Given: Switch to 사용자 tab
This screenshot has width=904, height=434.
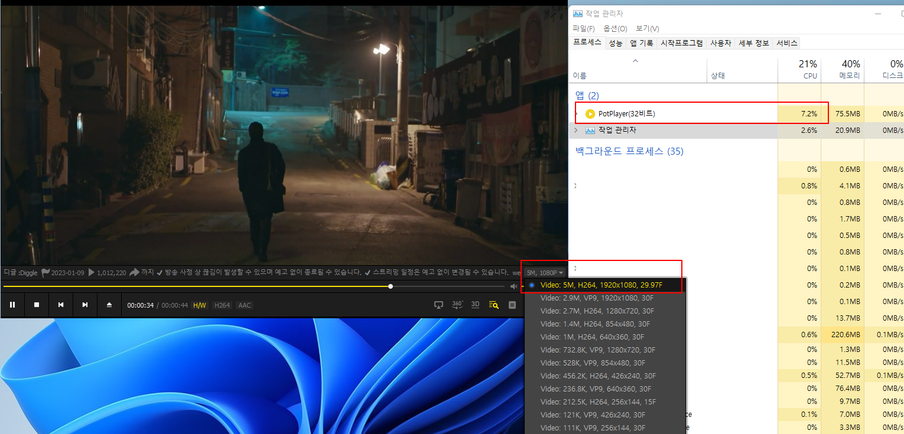Looking at the screenshot, I should point(721,43).
